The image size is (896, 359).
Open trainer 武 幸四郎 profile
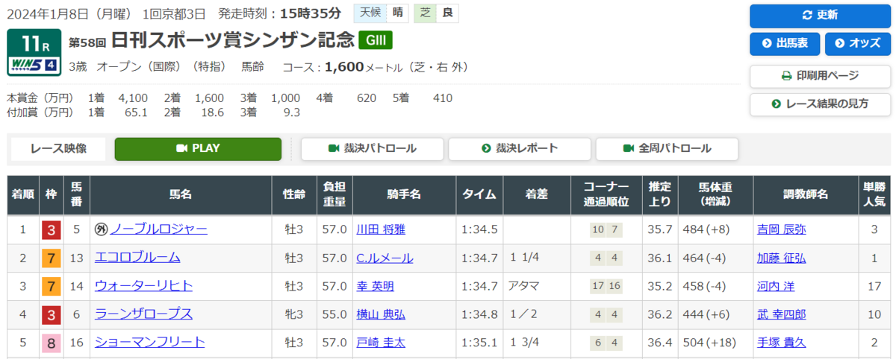click(x=781, y=314)
